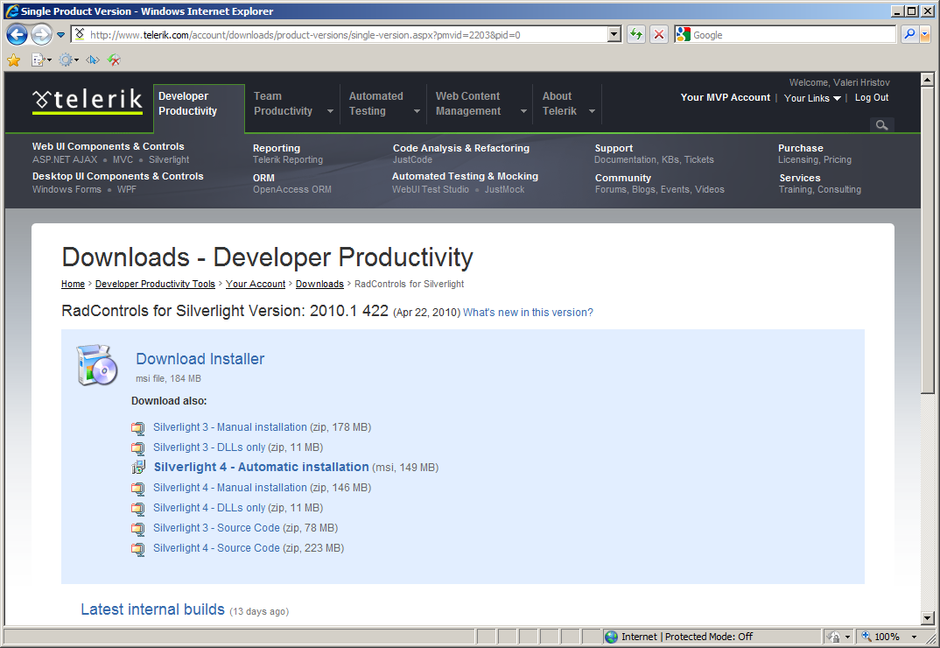Open the Support section link
Image resolution: width=940 pixels, height=648 pixels.
(x=614, y=148)
